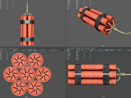The width and height of the screenshot is (131, 98).
Task: Toggle safe action icon in front view toolbar
Action: pos(23,50)
